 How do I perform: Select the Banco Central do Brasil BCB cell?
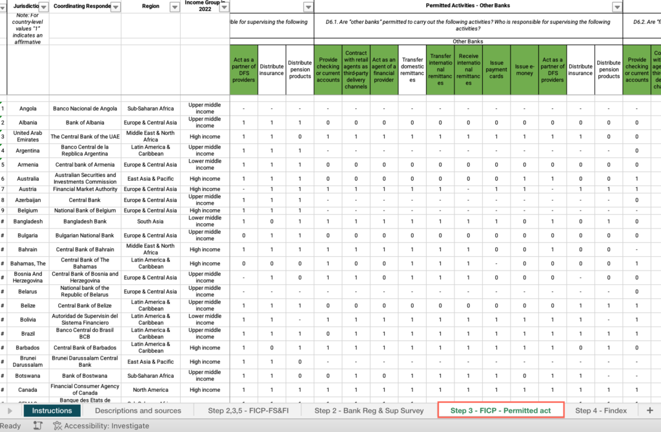(x=85, y=333)
